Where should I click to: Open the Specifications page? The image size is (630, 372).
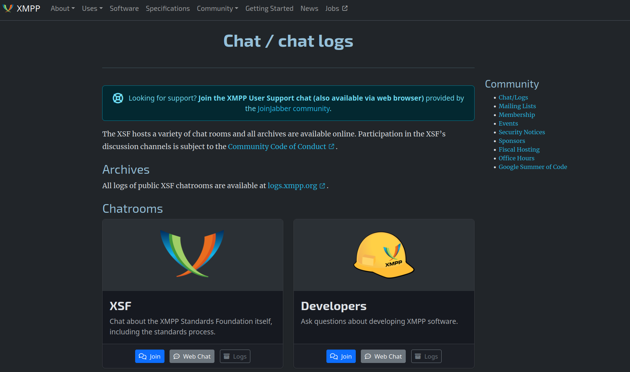pyautogui.click(x=168, y=8)
